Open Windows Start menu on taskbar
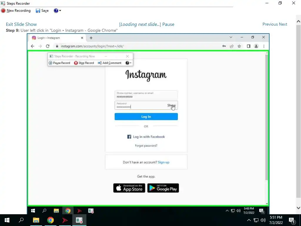301x226 pixels. 7,220
